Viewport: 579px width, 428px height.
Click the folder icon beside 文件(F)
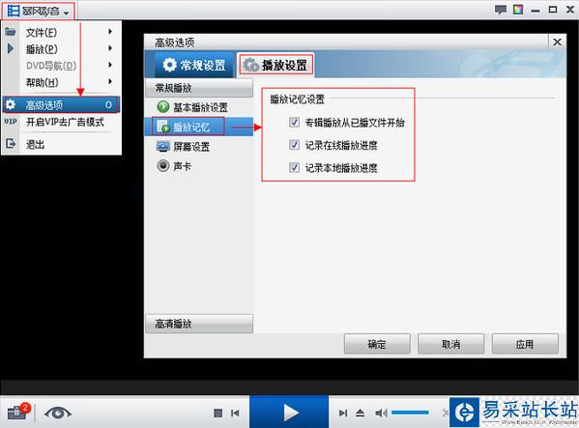pos(11,32)
